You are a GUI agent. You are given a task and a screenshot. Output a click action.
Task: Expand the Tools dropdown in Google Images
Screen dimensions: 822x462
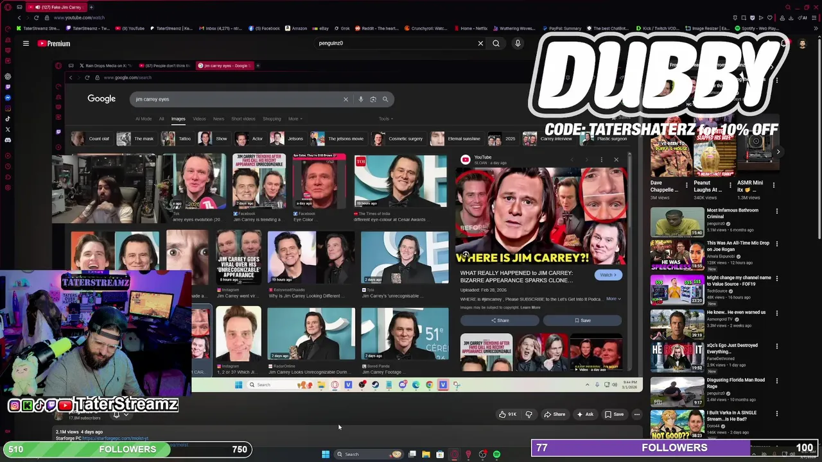(385, 119)
